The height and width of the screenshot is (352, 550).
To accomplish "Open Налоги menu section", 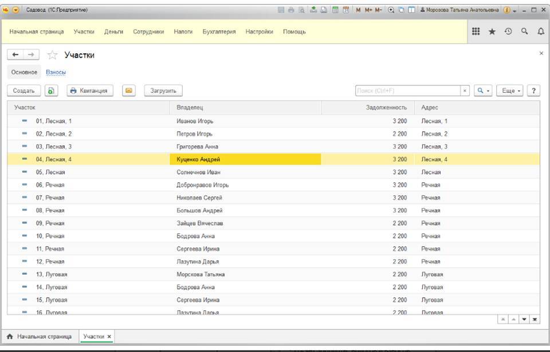I will (183, 31).
